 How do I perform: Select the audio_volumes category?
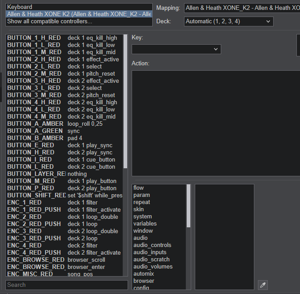159,267
